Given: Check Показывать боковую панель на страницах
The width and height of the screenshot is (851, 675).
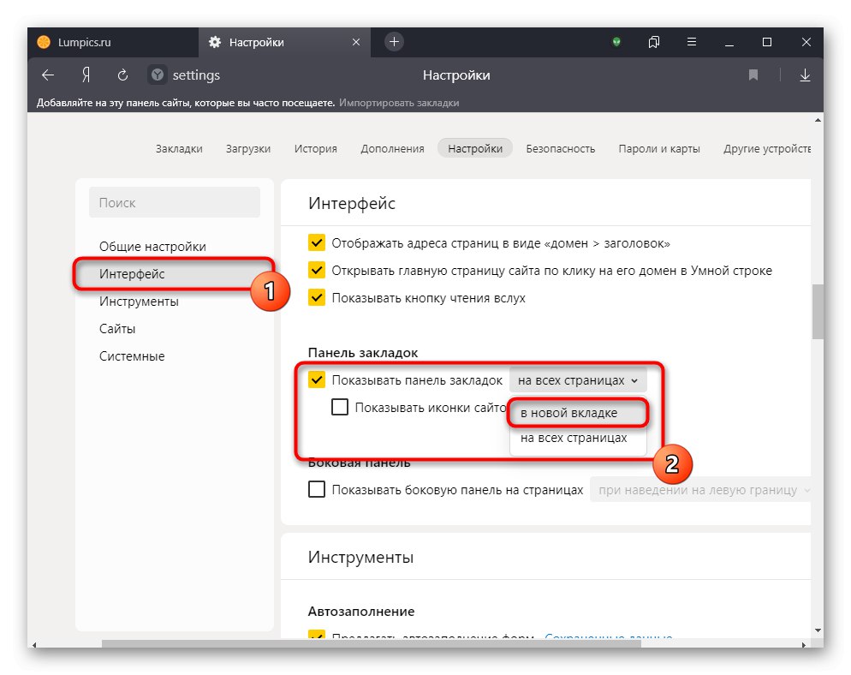Looking at the screenshot, I should (x=317, y=489).
